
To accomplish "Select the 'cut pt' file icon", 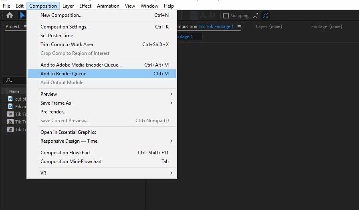I will (10, 99).
